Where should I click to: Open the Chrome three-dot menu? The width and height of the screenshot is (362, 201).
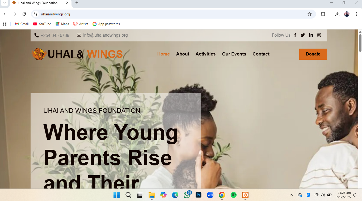coord(356,14)
